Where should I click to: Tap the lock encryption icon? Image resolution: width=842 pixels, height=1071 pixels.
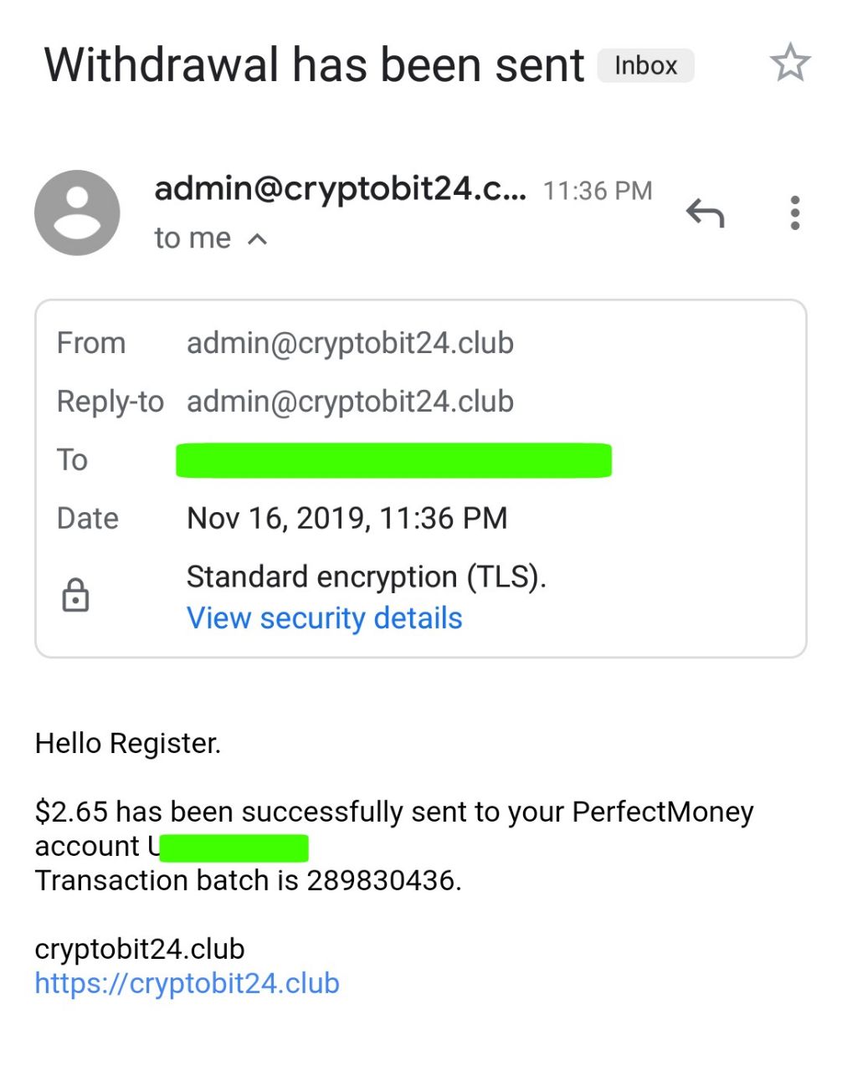coord(75,595)
